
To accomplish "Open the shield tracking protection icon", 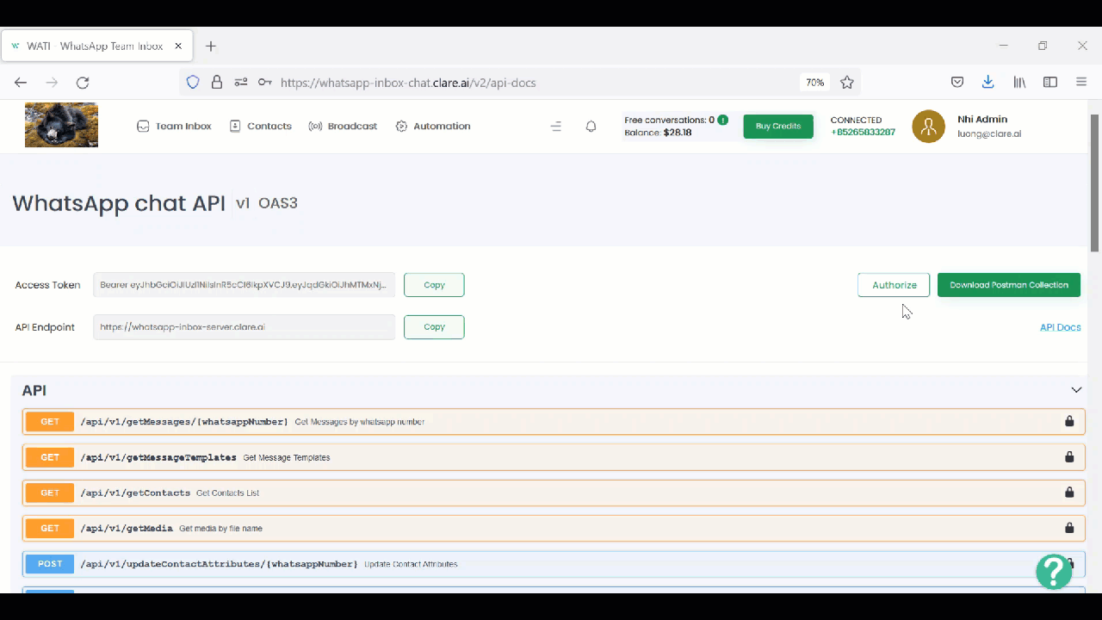I will click(x=193, y=83).
